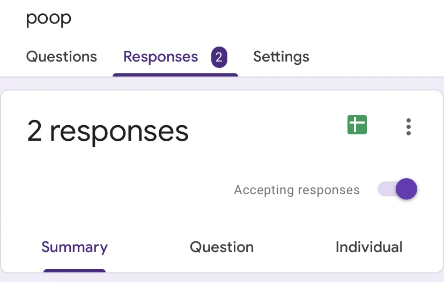
Task: Switch to the Question responses view
Action: click(x=221, y=247)
